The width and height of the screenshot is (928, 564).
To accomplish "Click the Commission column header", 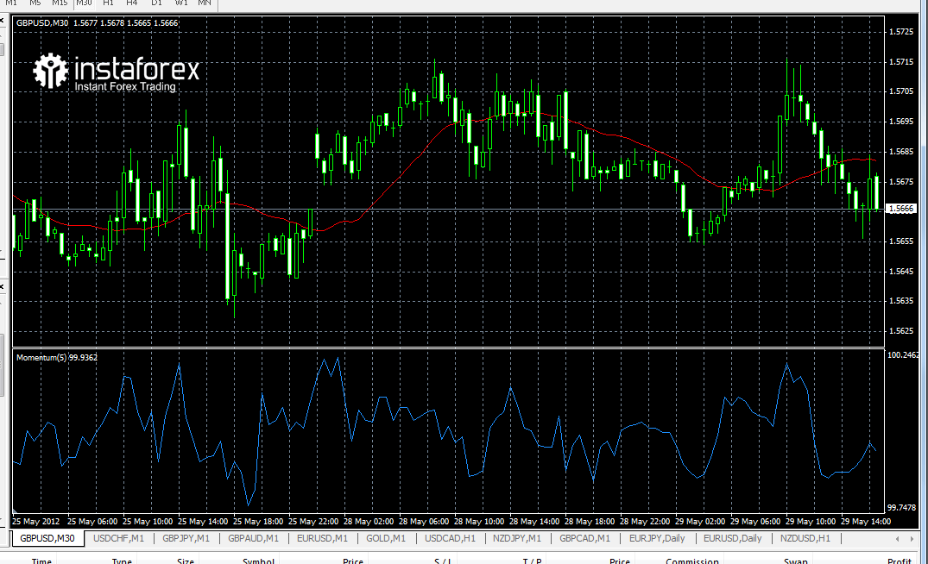I will 692,561.
